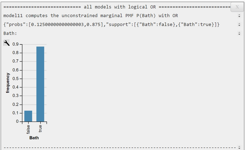Click the model11 computes marginal PMF text
Screen dimensions: 245x150
point(91,16)
